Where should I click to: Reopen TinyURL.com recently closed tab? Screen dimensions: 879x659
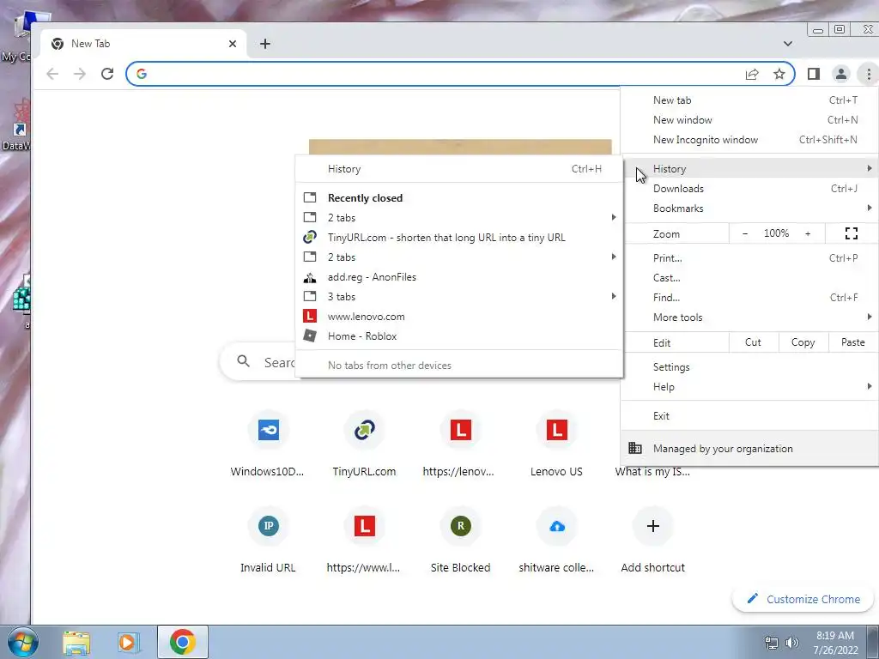pyautogui.click(x=459, y=238)
